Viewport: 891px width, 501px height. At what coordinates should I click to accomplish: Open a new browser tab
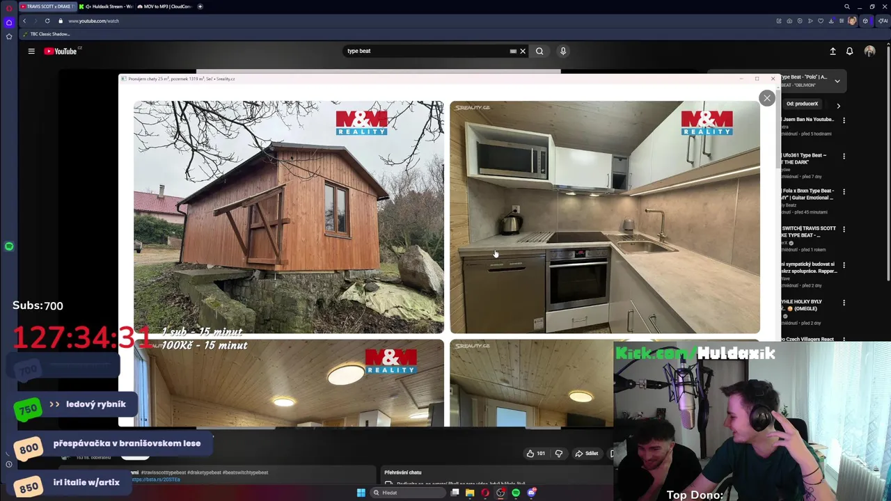[200, 6]
